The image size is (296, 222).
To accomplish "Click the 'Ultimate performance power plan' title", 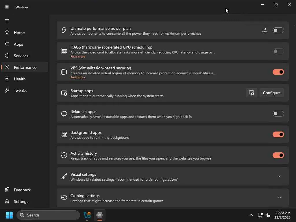I will 100,28.
